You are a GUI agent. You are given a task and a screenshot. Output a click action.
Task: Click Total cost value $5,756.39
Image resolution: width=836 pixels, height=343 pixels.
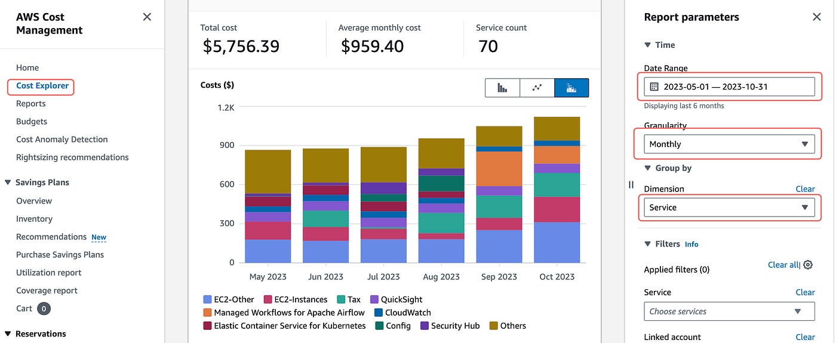tap(241, 46)
